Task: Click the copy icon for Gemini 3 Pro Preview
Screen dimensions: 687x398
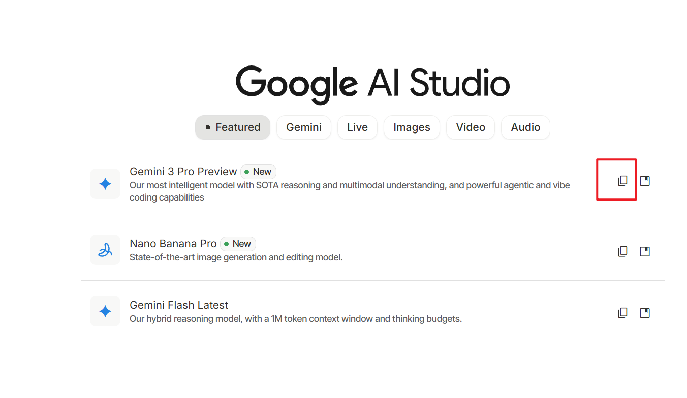Action: (622, 180)
